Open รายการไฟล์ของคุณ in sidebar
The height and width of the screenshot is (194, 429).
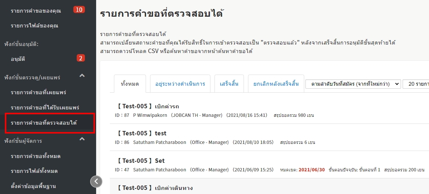(34, 26)
